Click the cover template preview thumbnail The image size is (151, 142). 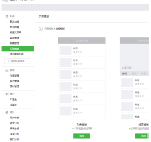134,78
